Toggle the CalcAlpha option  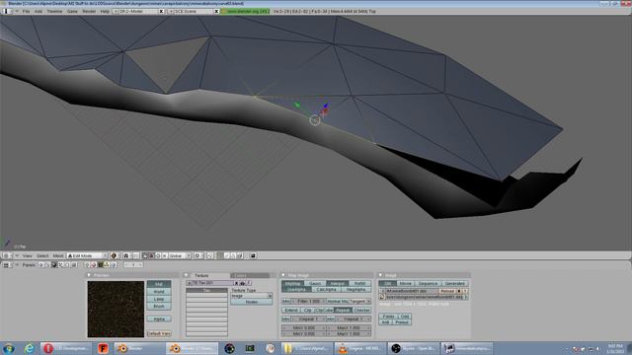tap(327, 289)
